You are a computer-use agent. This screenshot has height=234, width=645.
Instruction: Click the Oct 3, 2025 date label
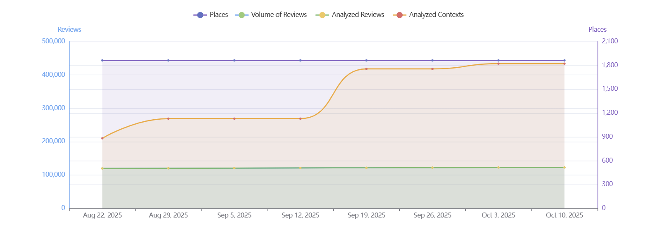point(498,215)
